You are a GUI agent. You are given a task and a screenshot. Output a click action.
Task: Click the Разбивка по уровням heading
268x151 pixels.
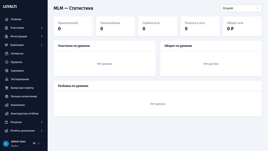(x=73, y=86)
